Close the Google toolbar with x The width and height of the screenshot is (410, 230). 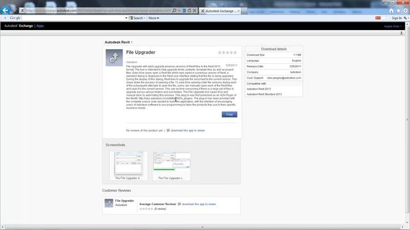tap(5, 18)
